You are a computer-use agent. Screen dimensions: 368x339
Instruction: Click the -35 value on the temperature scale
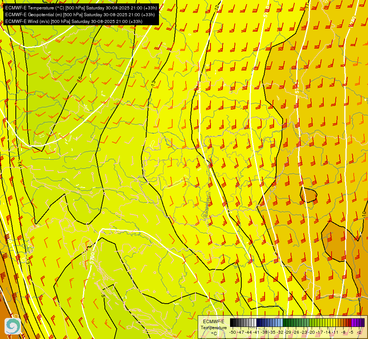point(273,332)
